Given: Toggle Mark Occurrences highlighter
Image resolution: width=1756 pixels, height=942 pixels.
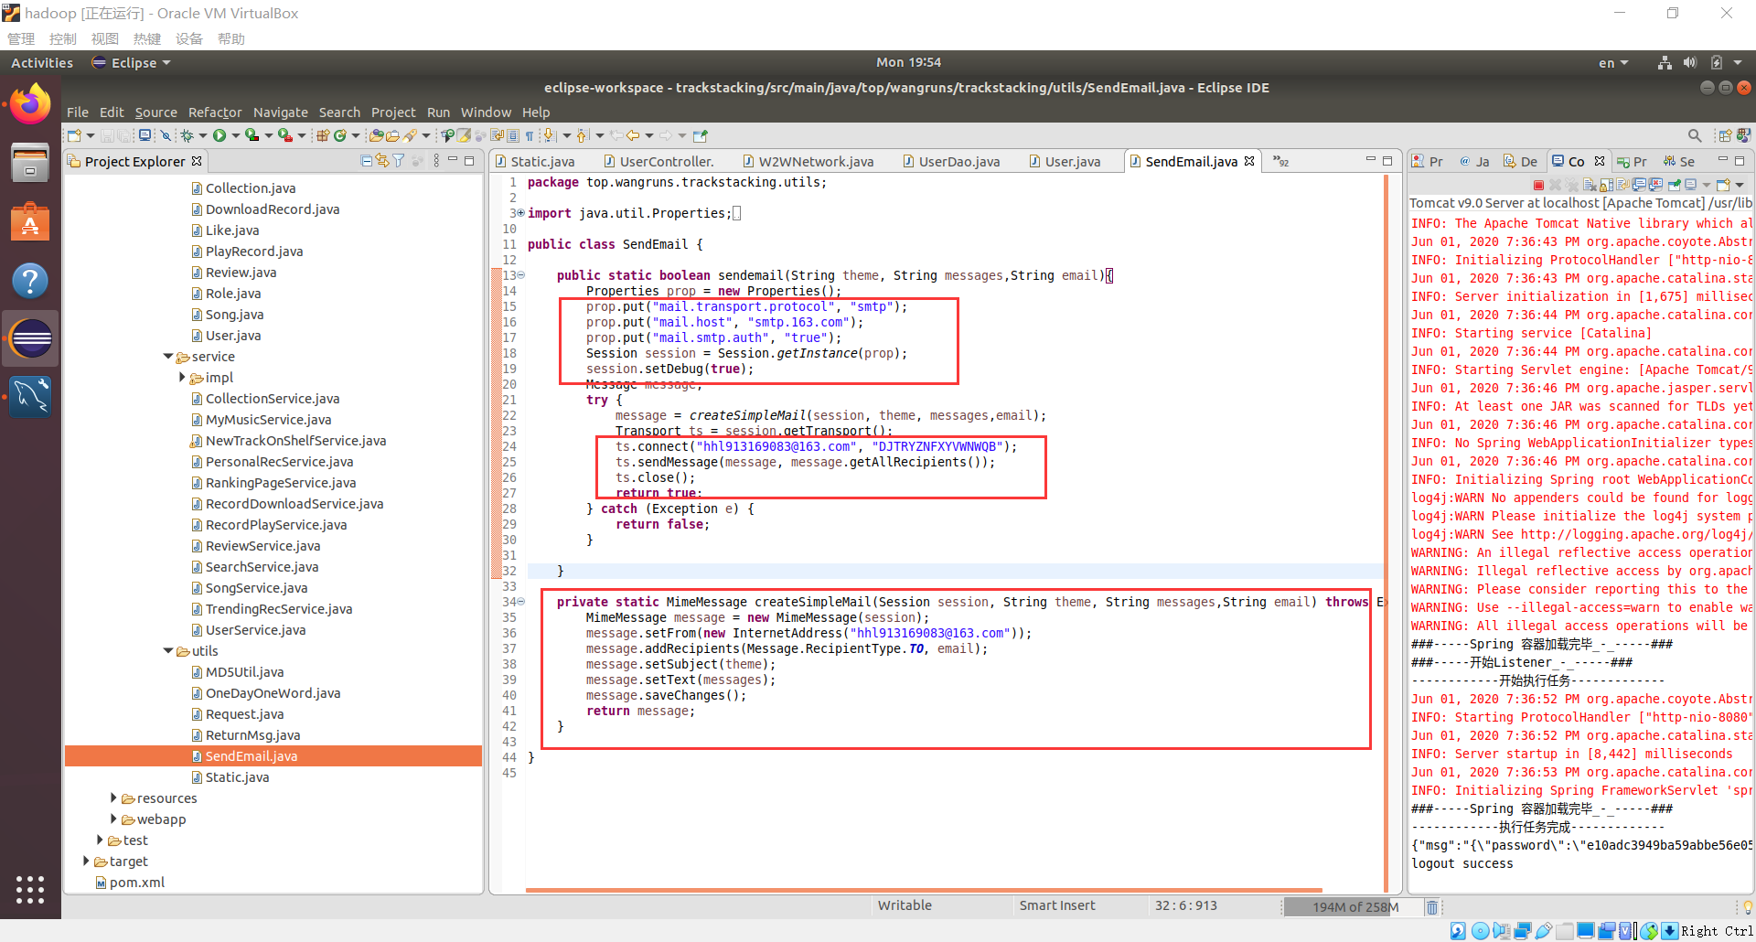Looking at the screenshot, I should click(464, 135).
